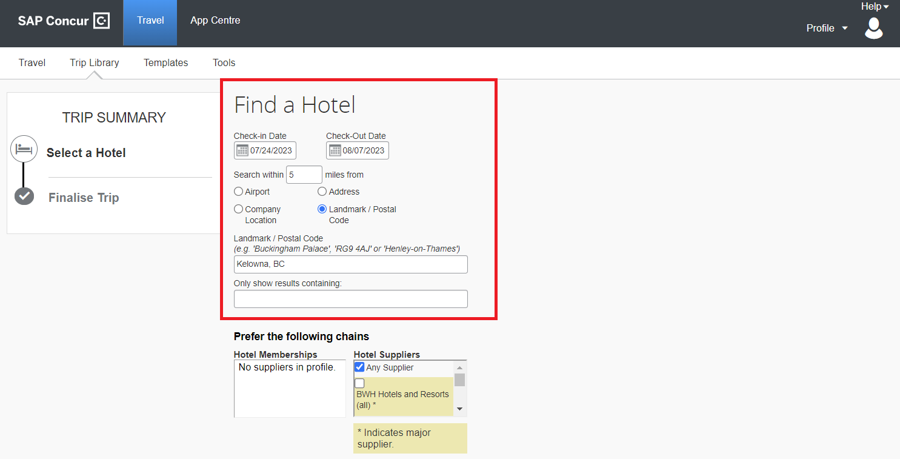Go to the Templates menu item
This screenshot has width=900, height=459.
tap(165, 62)
